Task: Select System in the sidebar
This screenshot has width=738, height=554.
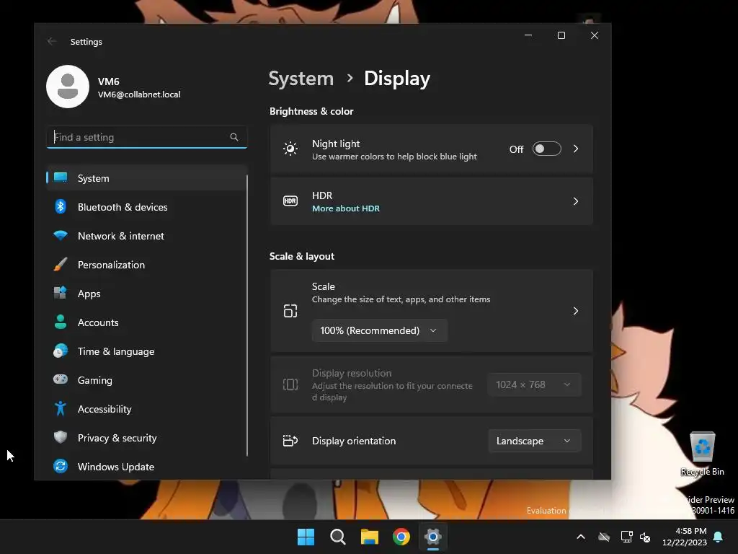Action: tap(147, 178)
